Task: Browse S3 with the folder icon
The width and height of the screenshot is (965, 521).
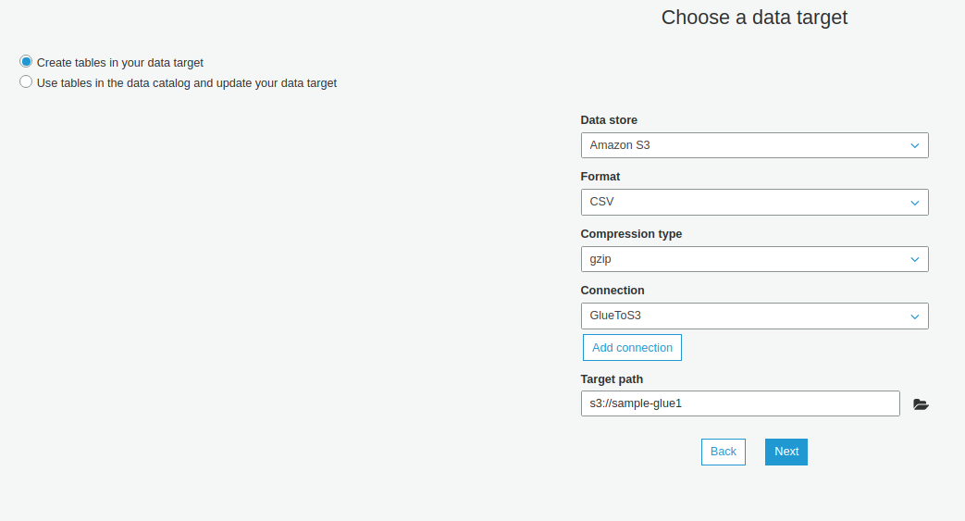Action: coord(920,404)
